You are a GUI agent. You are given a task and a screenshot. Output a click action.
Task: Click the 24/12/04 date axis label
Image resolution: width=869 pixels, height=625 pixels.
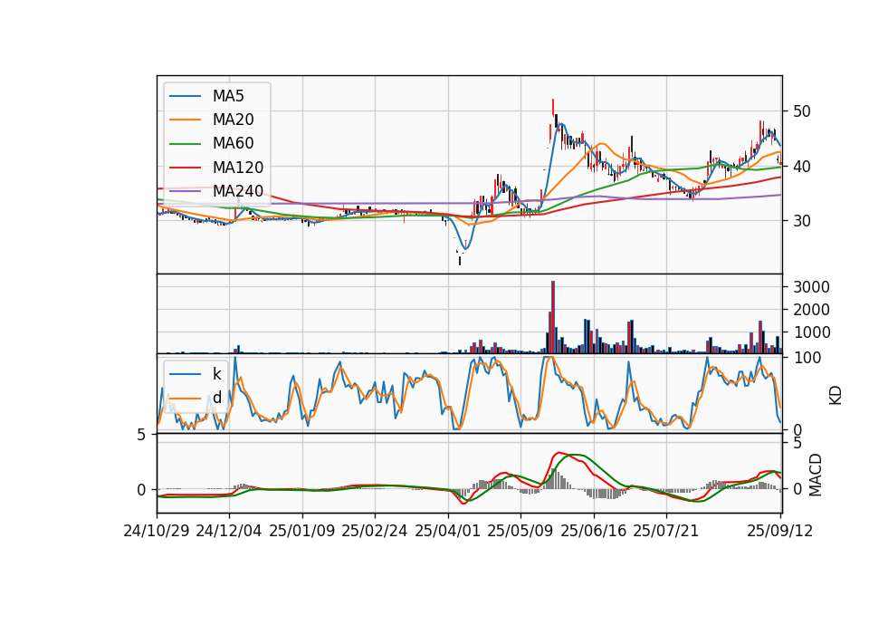coord(229,531)
